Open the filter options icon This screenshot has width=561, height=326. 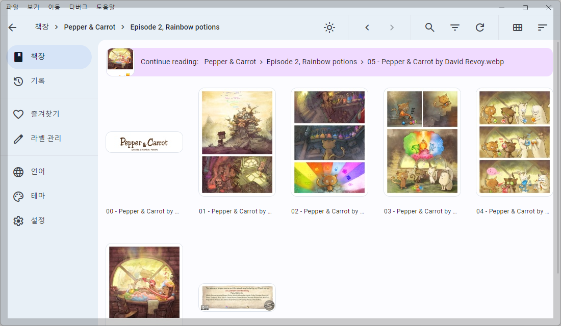pyautogui.click(x=455, y=28)
